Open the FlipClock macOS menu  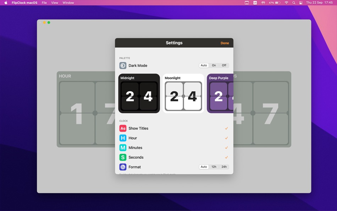24,3
